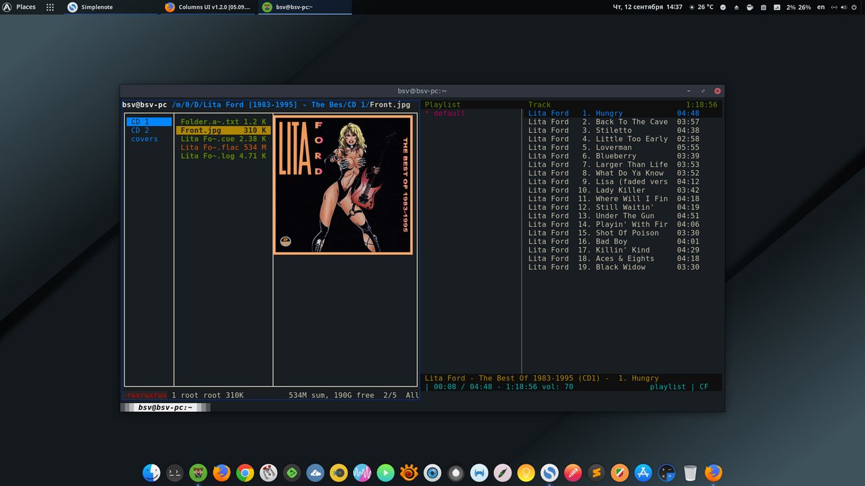This screenshot has height=486, width=865.
Task: Open the Trash icon in the dock
Action: point(690,473)
